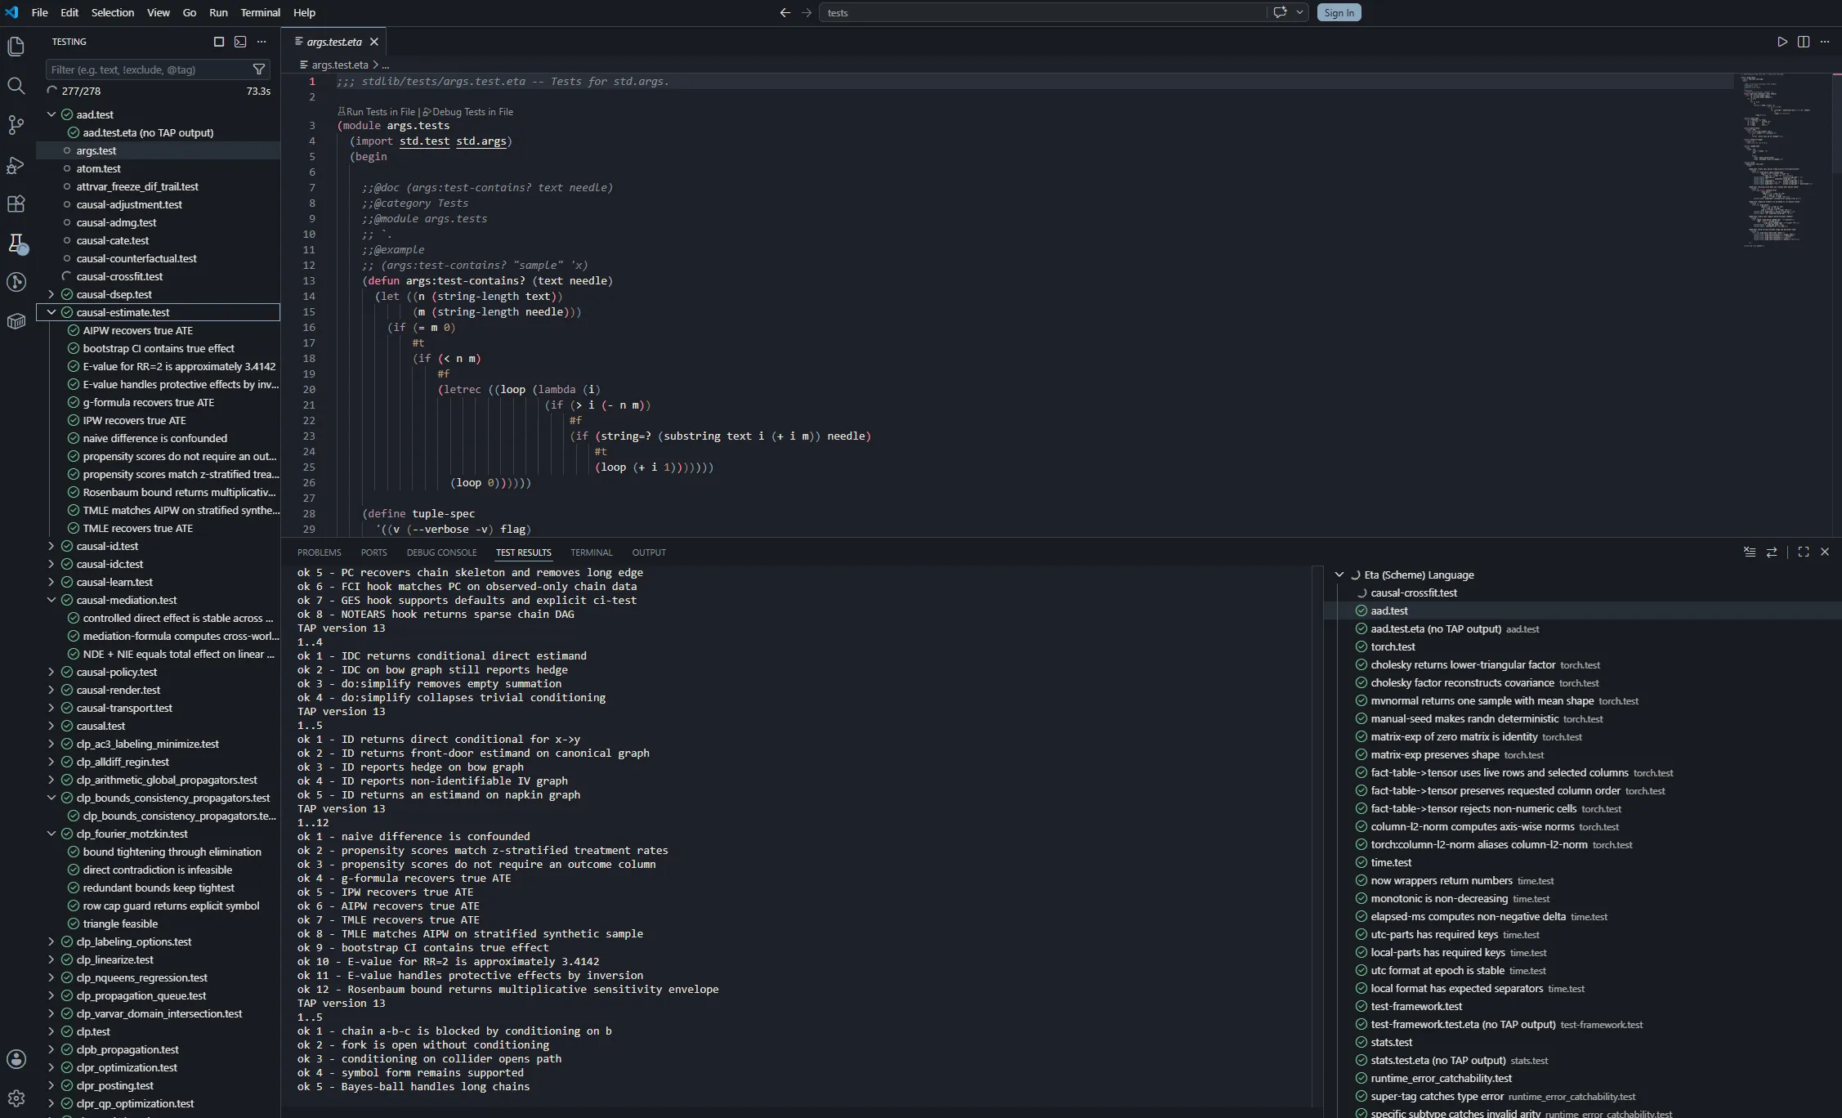
Task: Open the Run and Debug view
Action: [16, 164]
